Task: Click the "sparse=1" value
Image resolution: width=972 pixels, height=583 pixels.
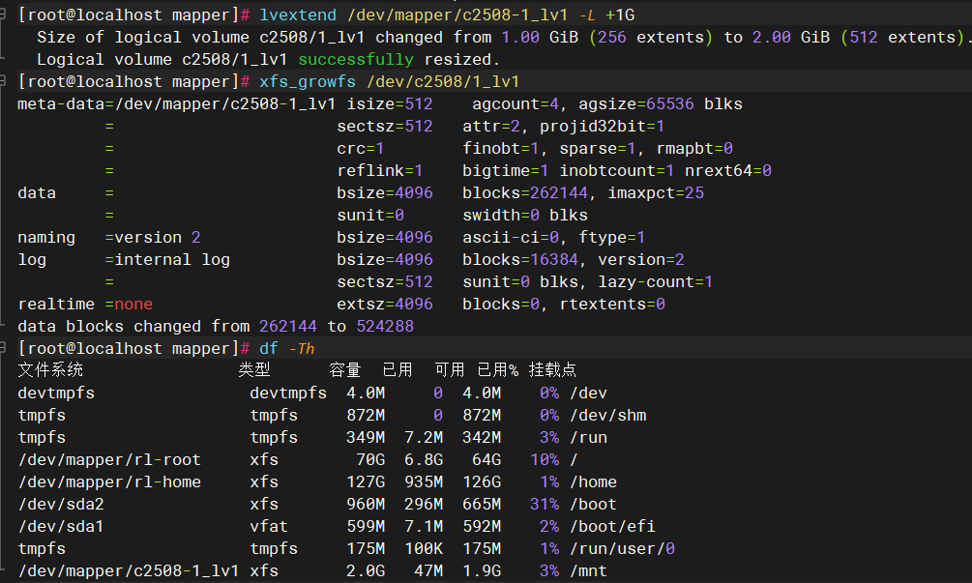Action: tap(598, 149)
